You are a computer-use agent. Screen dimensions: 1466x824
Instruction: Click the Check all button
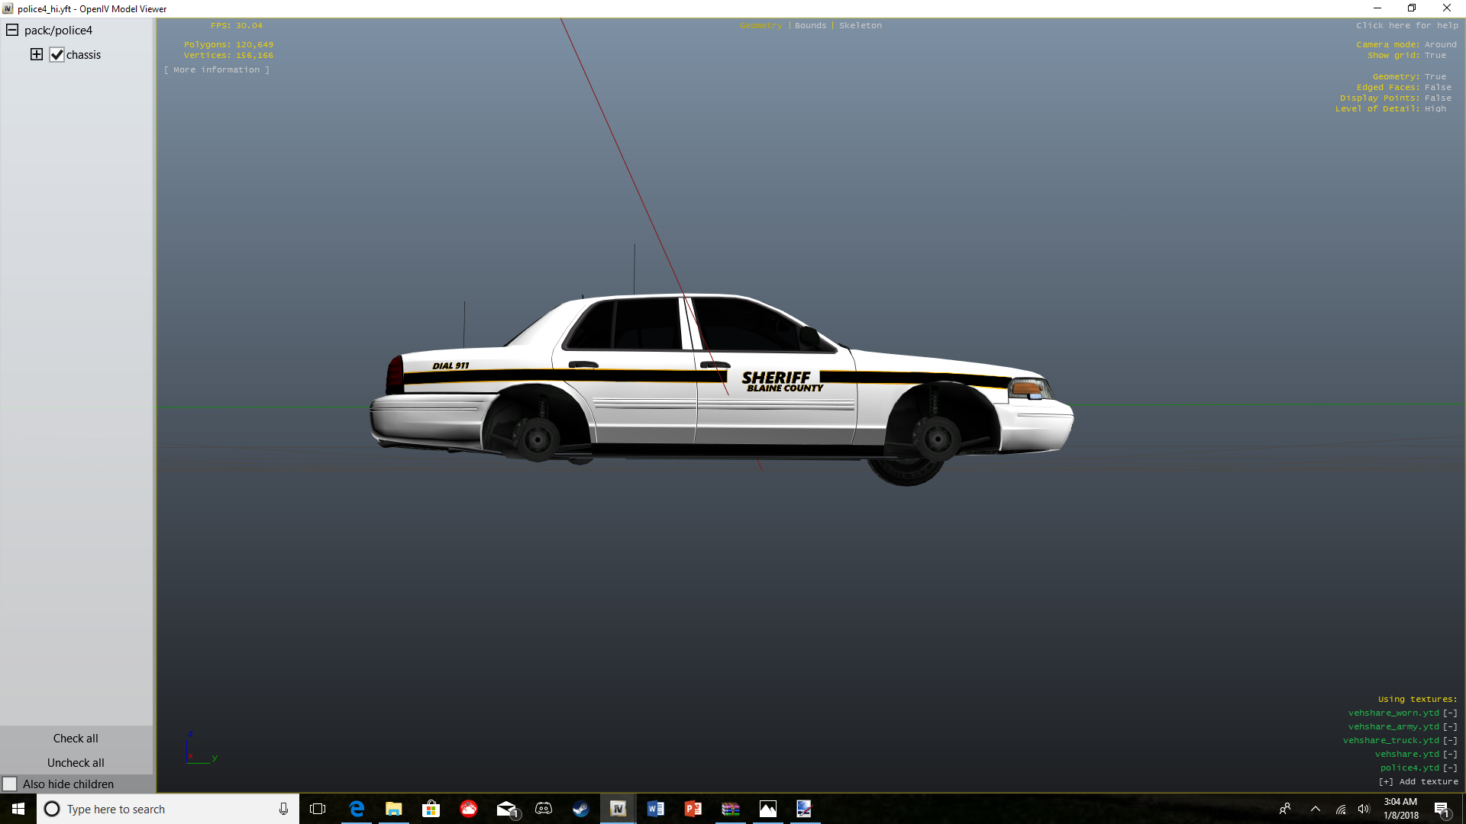click(76, 739)
